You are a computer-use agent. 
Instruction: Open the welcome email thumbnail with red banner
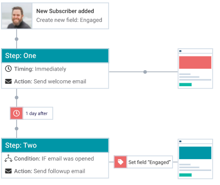[x=195, y=69]
